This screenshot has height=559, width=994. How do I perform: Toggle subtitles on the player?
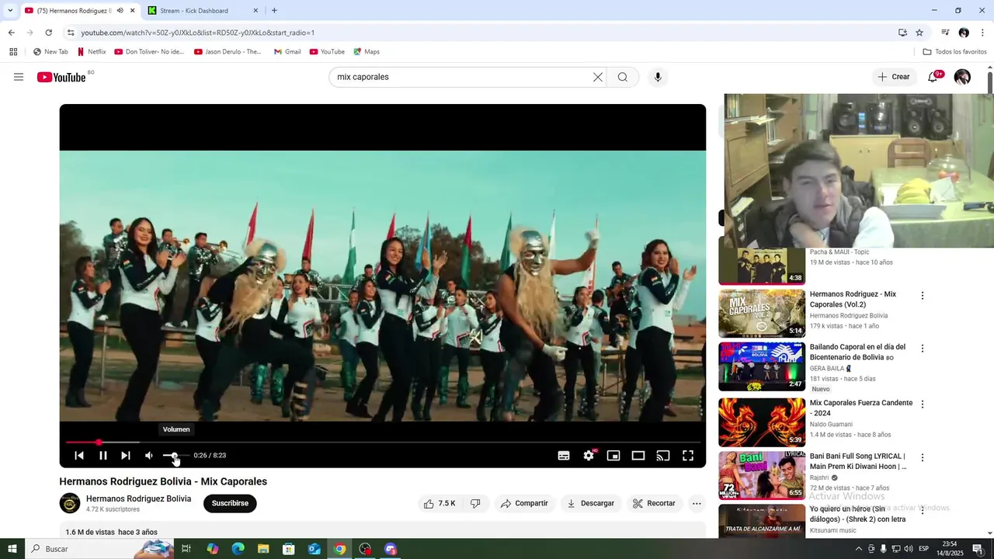point(564,456)
